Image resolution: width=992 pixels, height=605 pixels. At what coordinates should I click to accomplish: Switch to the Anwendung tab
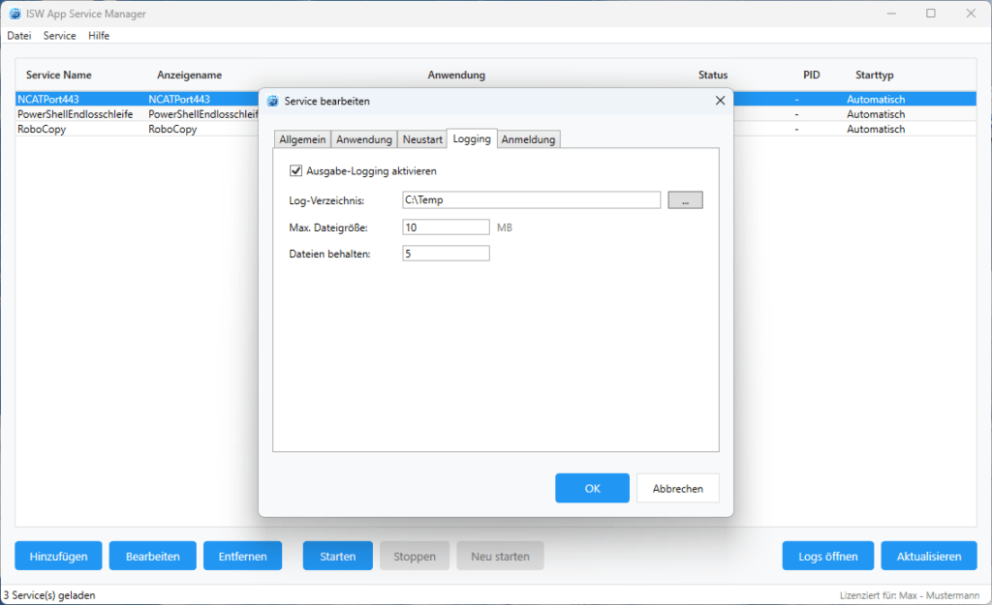tap(364, 138)
